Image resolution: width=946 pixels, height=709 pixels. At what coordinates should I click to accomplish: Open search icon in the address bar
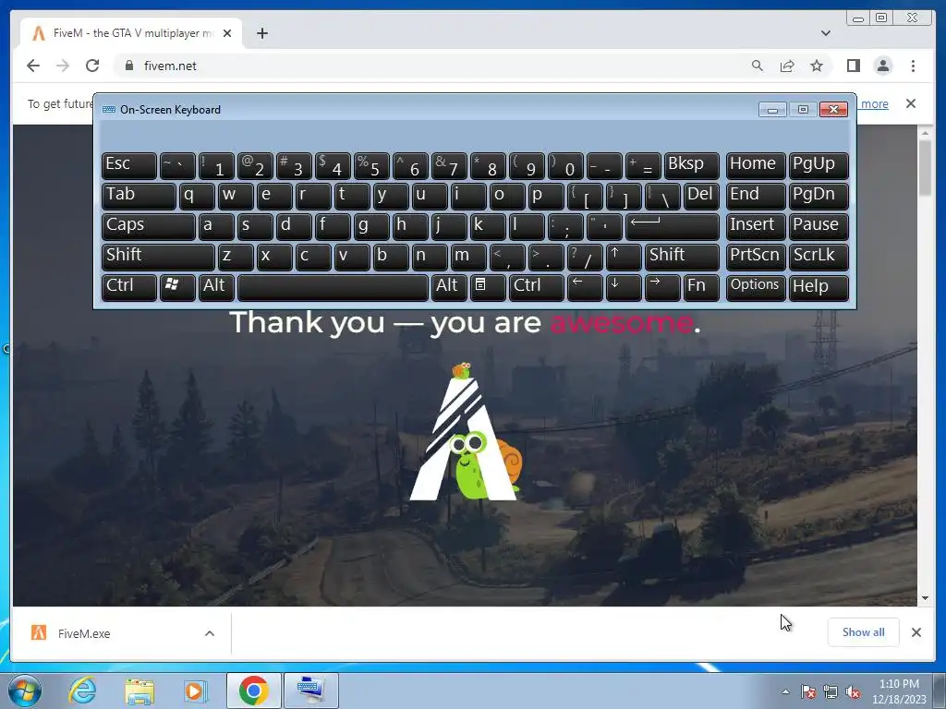click(758, 66)
